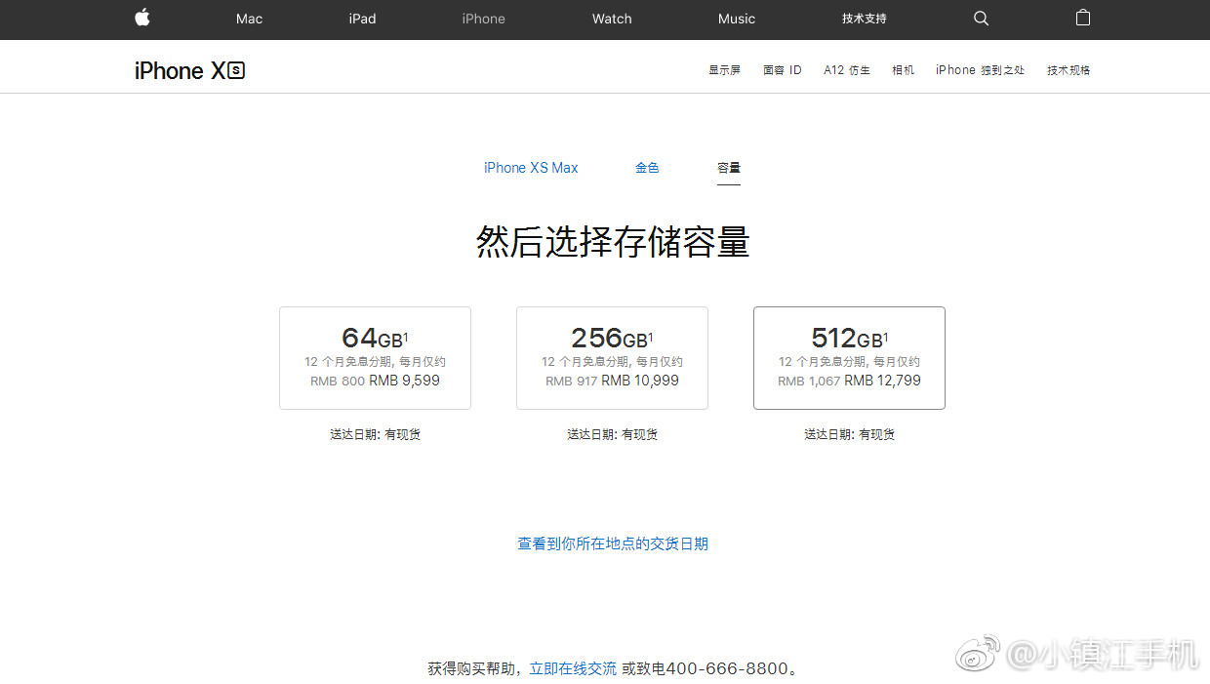Open Watch in the navigation bar
The height and width of the screenshot is (684, 1210).
tap(612, 19)
